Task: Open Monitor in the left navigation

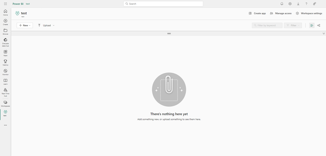Action: click(x=5, y=72)
